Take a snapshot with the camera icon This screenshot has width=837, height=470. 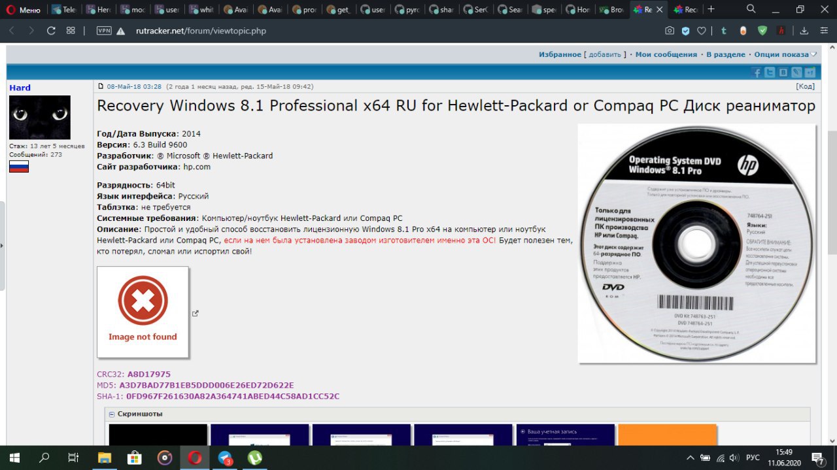tap(670, 31)
